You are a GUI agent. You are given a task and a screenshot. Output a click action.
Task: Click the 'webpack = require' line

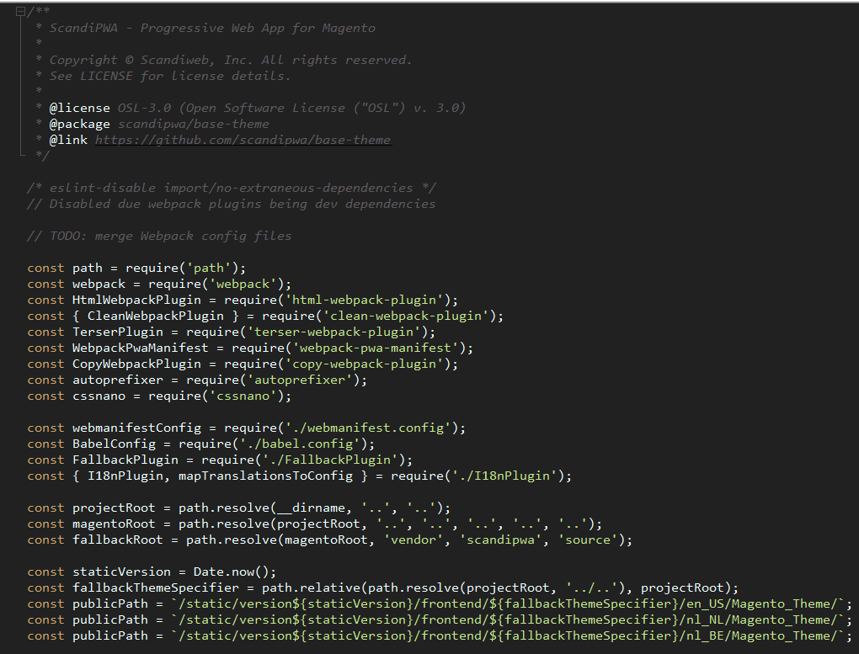click(159, 284)
